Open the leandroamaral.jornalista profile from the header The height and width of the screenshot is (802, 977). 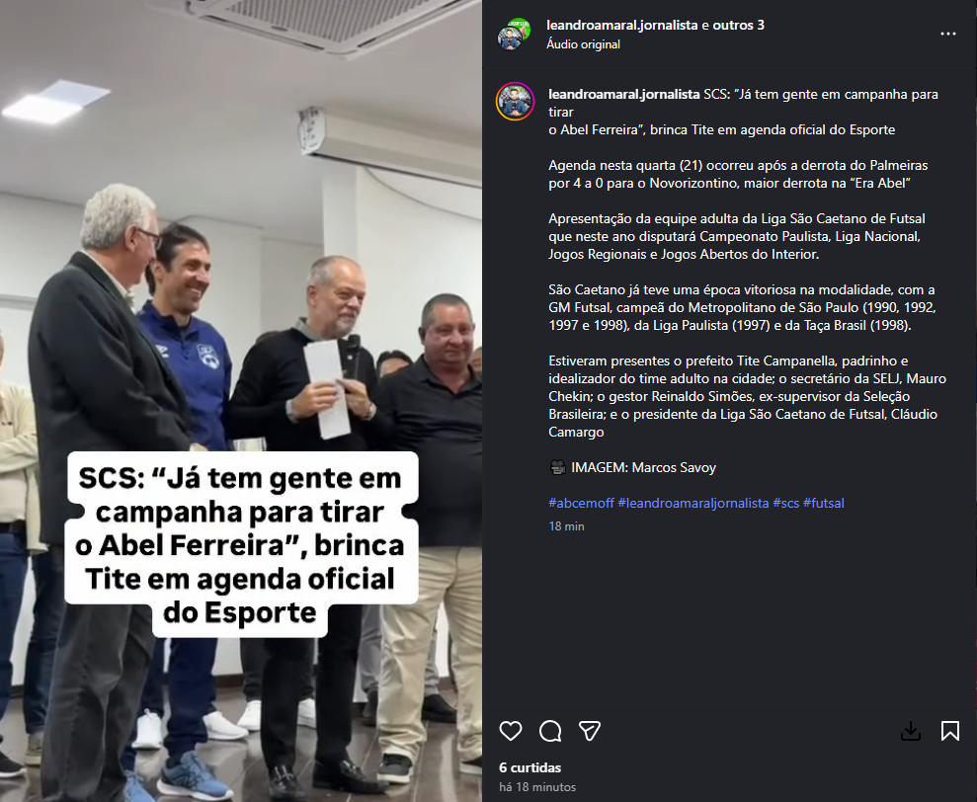[x=621, y=25]
